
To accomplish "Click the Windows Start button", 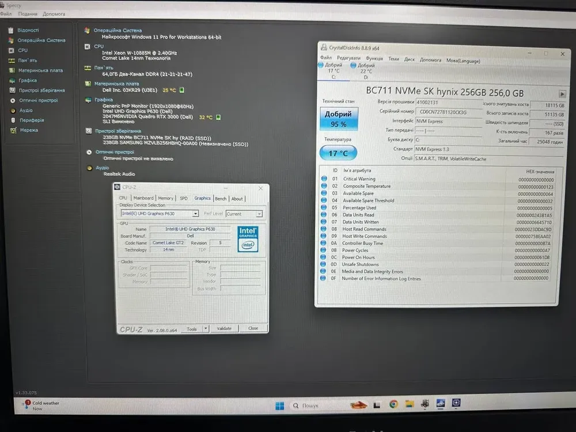I will [279, 406].
